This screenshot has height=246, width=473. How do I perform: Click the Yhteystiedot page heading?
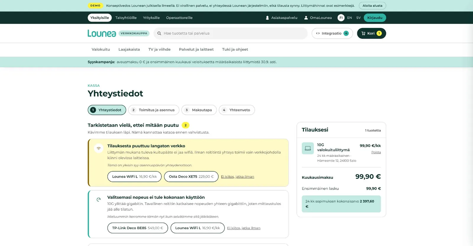[115, 94]
